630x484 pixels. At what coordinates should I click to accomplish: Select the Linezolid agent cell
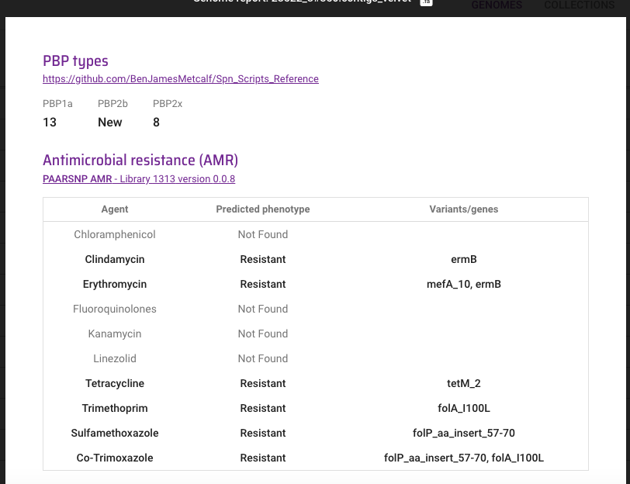pyautogui.click(x=115, y=358)
